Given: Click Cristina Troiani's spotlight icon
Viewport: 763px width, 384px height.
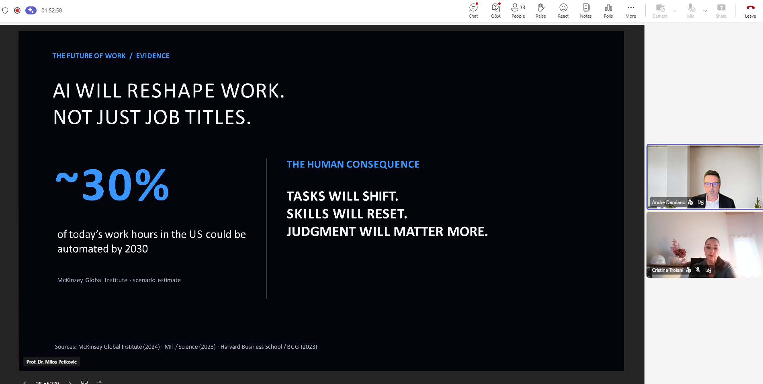Looking at the screenshot, I should pyautogui.click(x=708, y=270).
